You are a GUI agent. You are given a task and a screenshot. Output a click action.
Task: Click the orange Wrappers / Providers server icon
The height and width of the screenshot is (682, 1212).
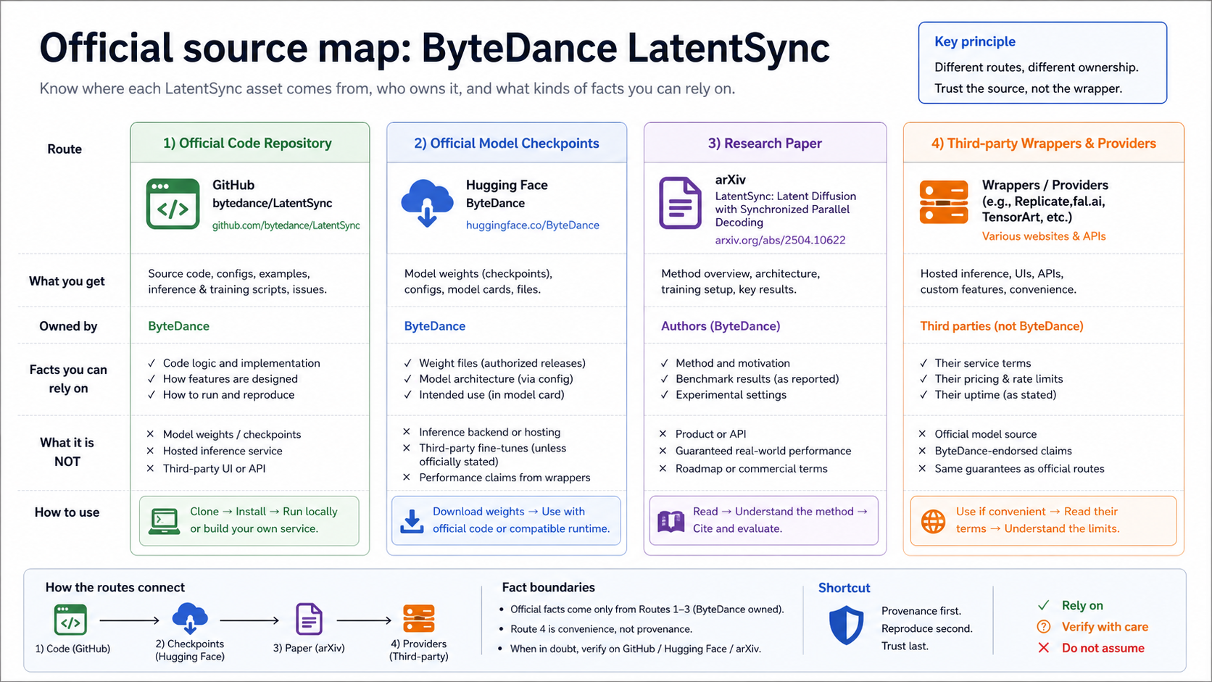click(x=944, y=202)
